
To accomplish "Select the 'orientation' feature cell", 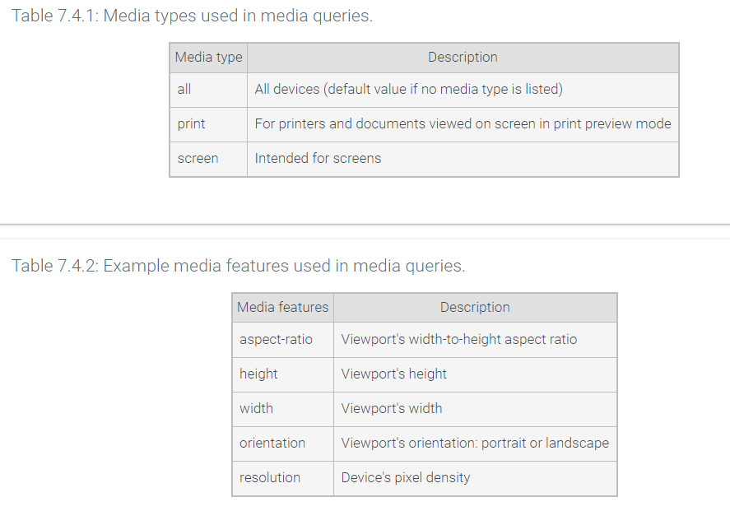I will [272, 443].
